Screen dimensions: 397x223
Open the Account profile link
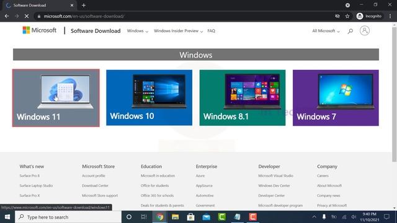94,176
